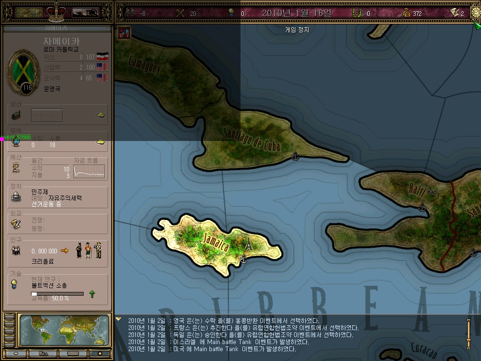481x361 pixels.
Task: Click the Eiffel tower icon on Jamaica
Action: tap(249, 244)
